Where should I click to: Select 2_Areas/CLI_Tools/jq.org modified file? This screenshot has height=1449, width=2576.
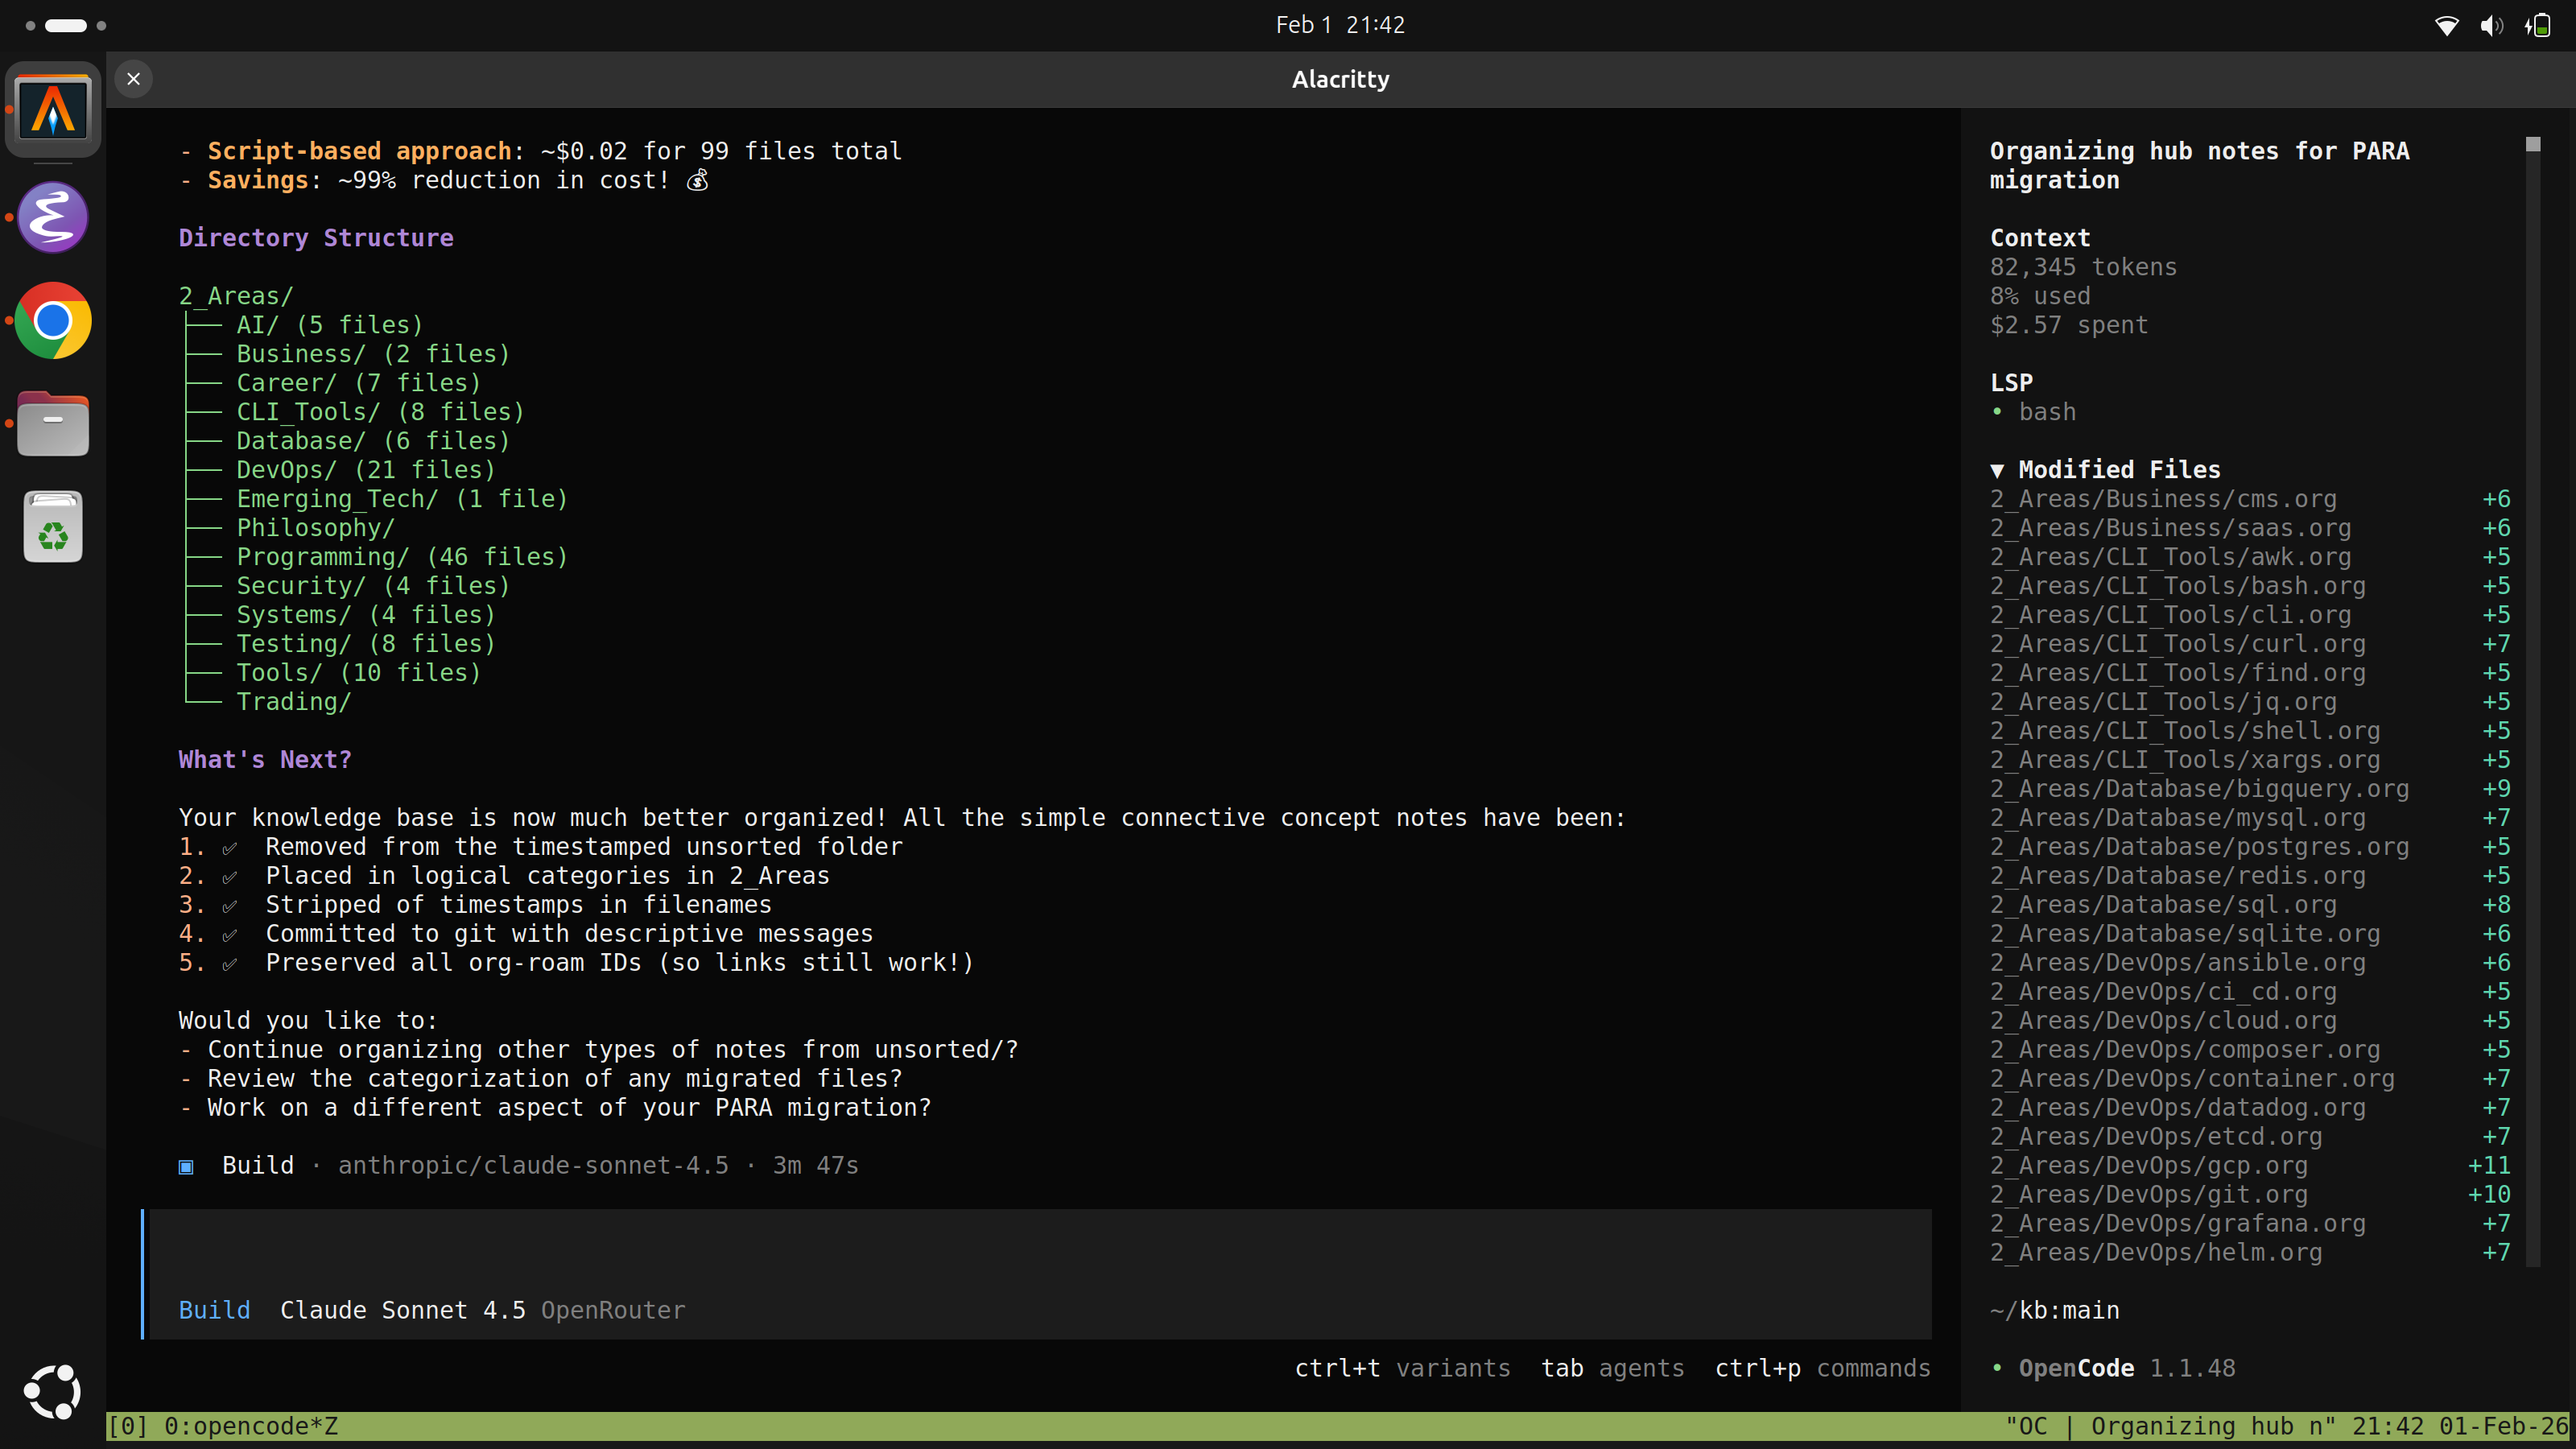[x=2250, y=702]
